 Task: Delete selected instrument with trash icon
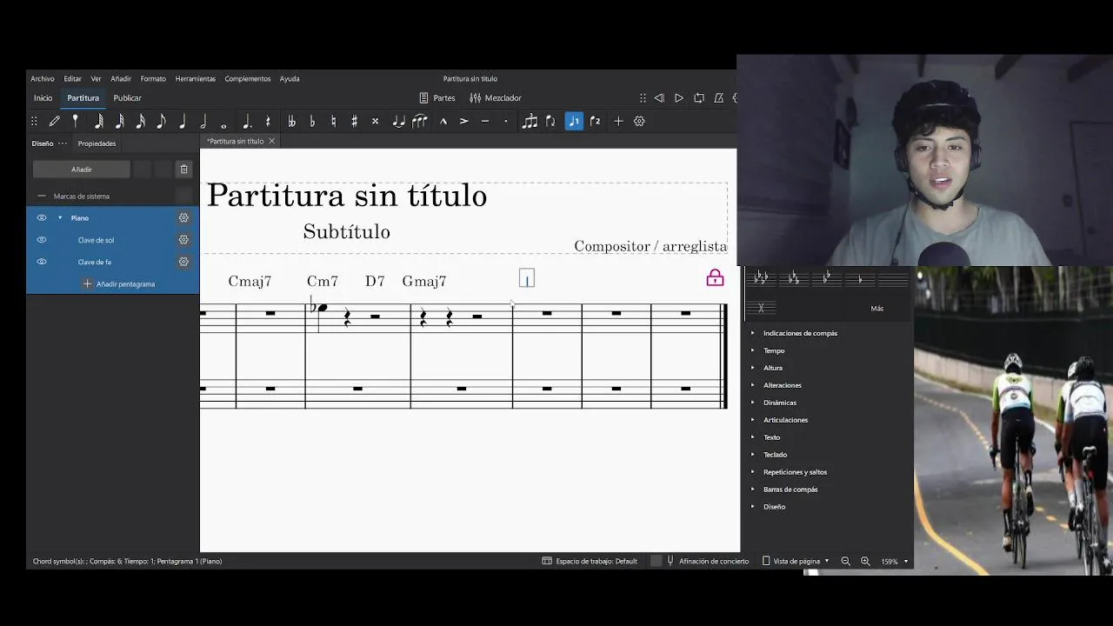coord(183,170)
